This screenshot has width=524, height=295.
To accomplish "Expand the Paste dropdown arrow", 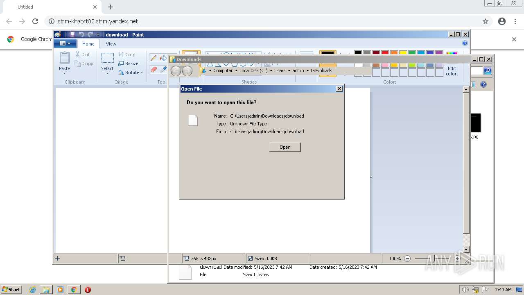I will [64, 74].
